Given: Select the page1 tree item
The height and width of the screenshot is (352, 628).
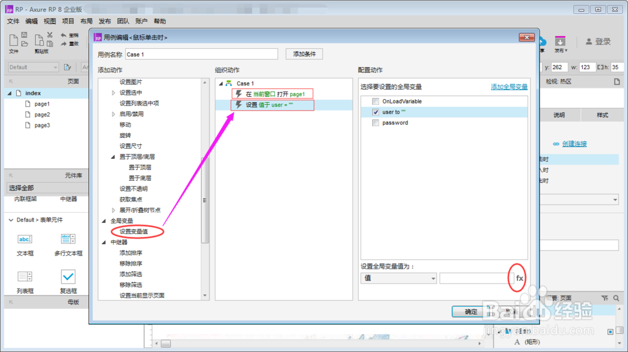Looking at the screenshot, I should tap(41, 104).
